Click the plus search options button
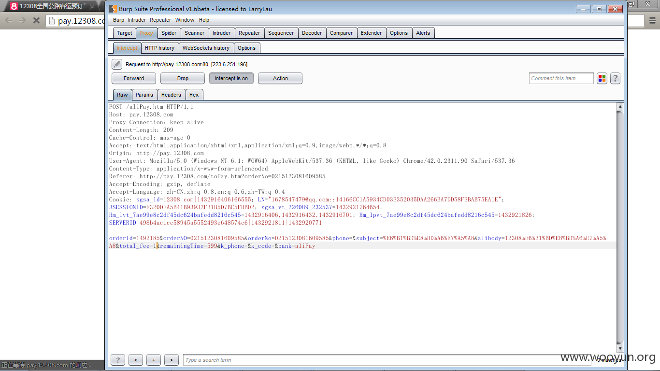Screen dimensions: 660x371 click(154, 360)
